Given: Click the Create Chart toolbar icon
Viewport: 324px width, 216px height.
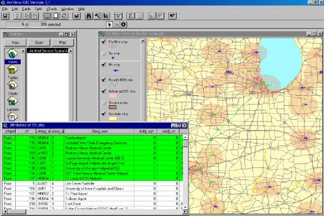Looking at the screenshot, I should tap(76, 16).
